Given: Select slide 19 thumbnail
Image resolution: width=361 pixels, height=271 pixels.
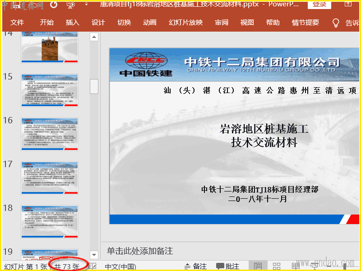Looking at the screenshot, I should coord(50,255).
